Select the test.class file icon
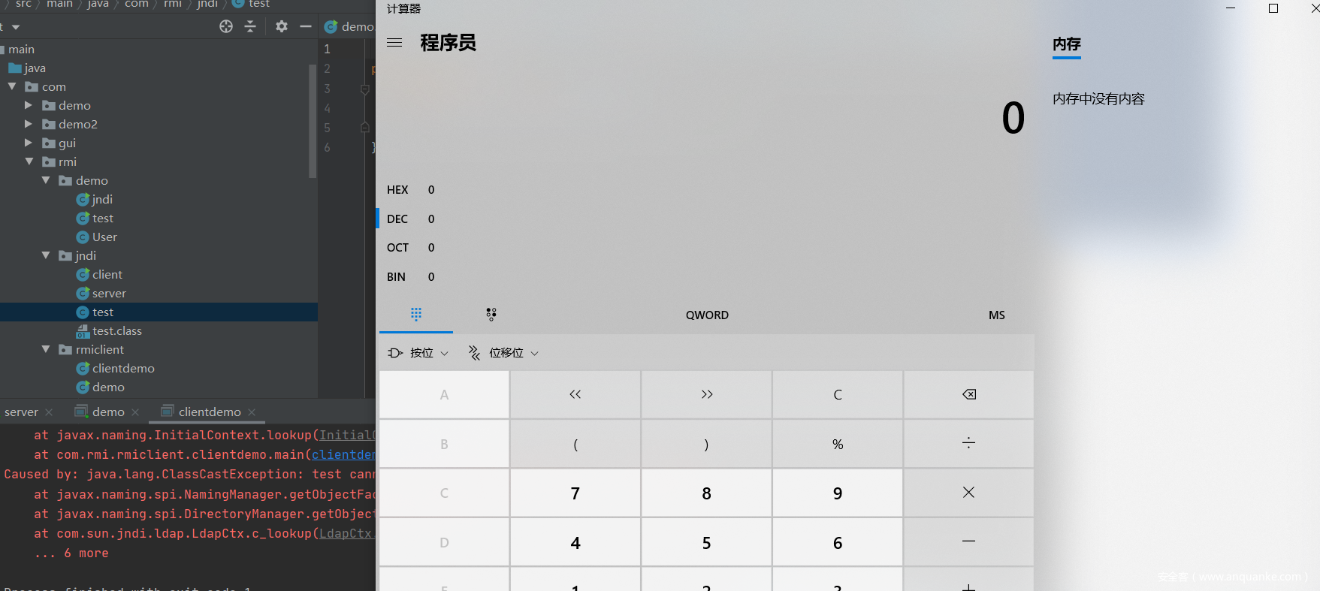 tap(83, 331)
